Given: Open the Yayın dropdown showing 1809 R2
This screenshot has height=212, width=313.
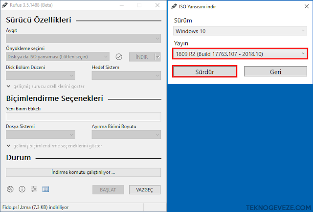Looking at the screenshot, I should [x=240, y=54].
